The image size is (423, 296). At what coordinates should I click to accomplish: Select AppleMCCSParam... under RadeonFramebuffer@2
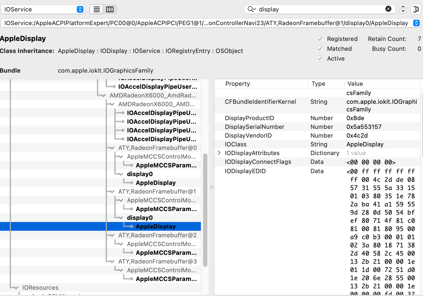coord(166,253)
